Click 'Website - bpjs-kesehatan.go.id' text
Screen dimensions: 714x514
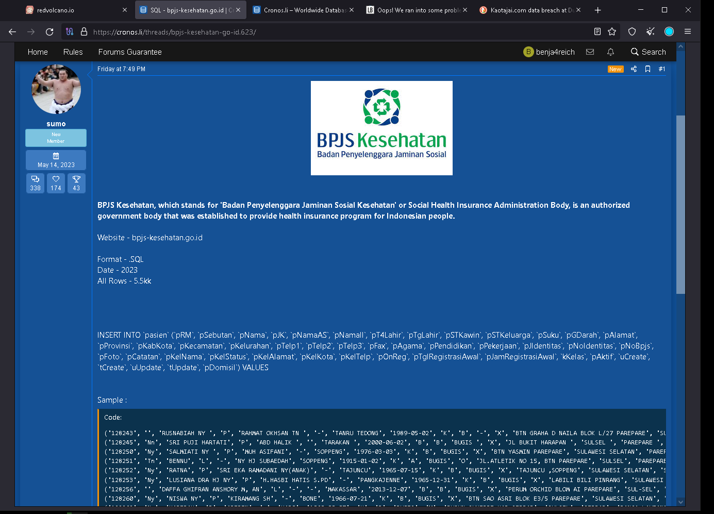(150, 238)
